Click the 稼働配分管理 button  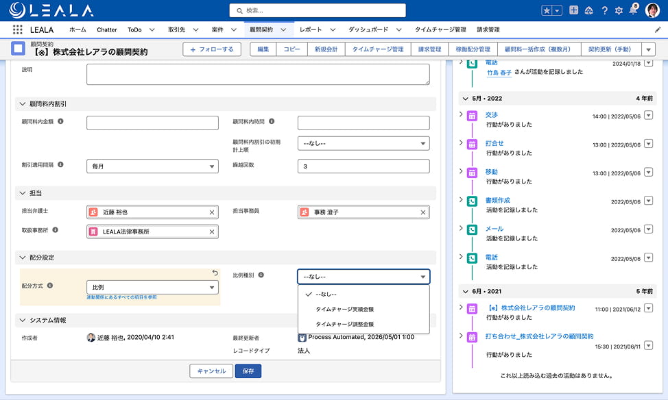click(x=473, y=49)
